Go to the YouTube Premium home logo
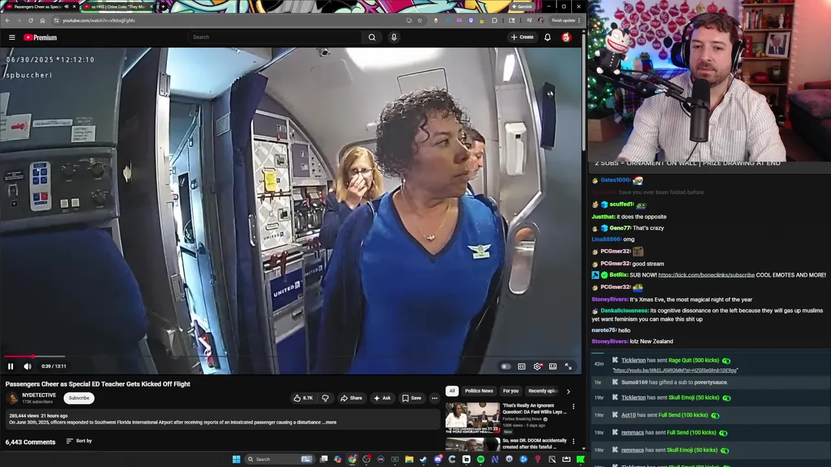This screenshot has height=467, width=831. coord(40,37)
